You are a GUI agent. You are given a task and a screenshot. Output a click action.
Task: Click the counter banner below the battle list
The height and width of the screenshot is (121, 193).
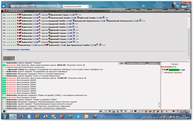[9, 58]
